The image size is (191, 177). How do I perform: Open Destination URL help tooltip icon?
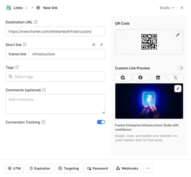pyautogui.click(x=36, y=22)
